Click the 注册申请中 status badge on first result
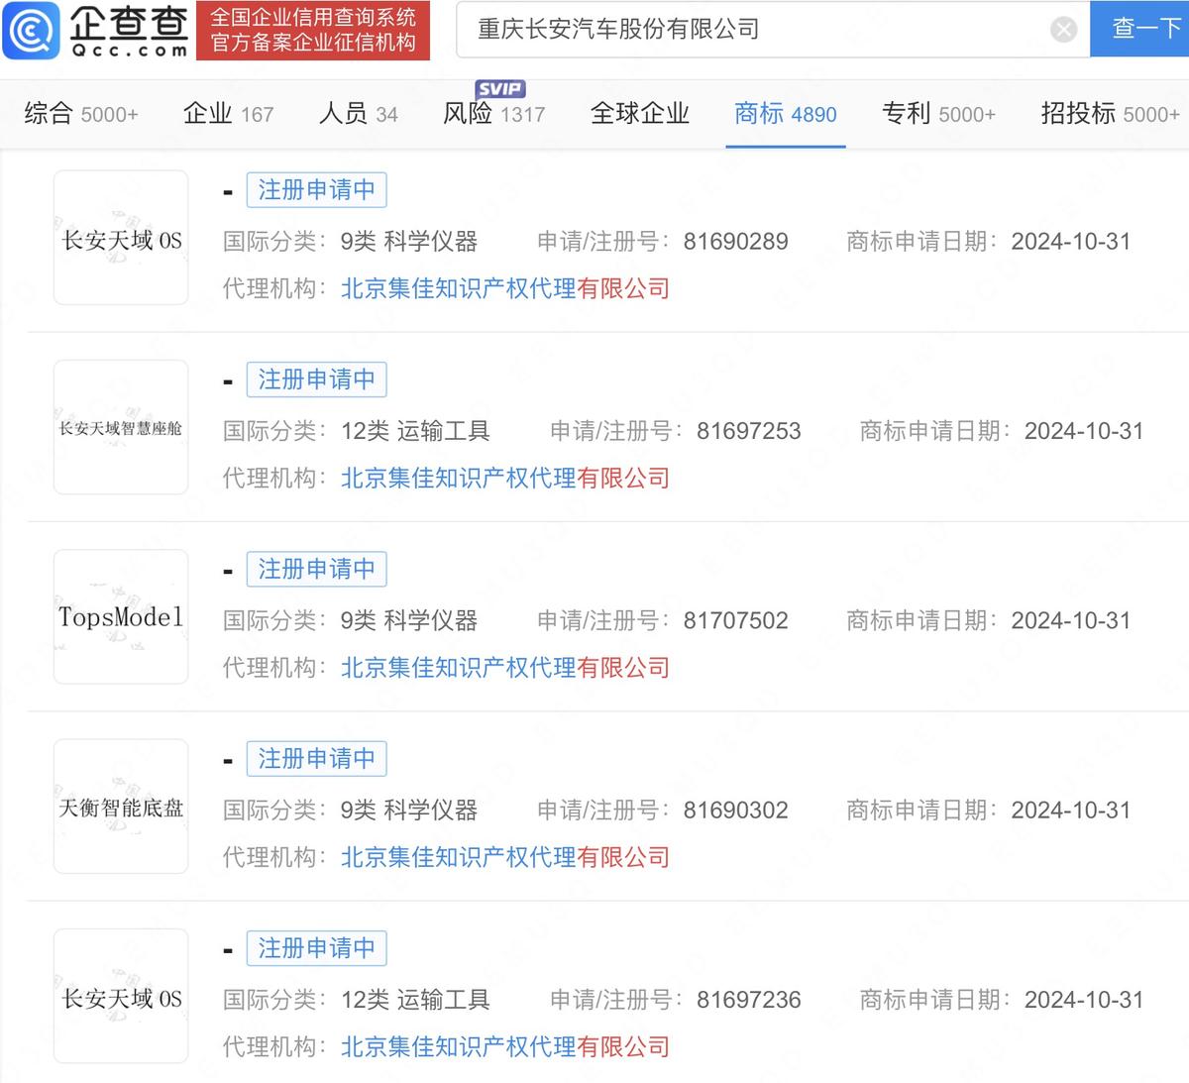Screen dimensions: 1189x1083 [316, 189]
